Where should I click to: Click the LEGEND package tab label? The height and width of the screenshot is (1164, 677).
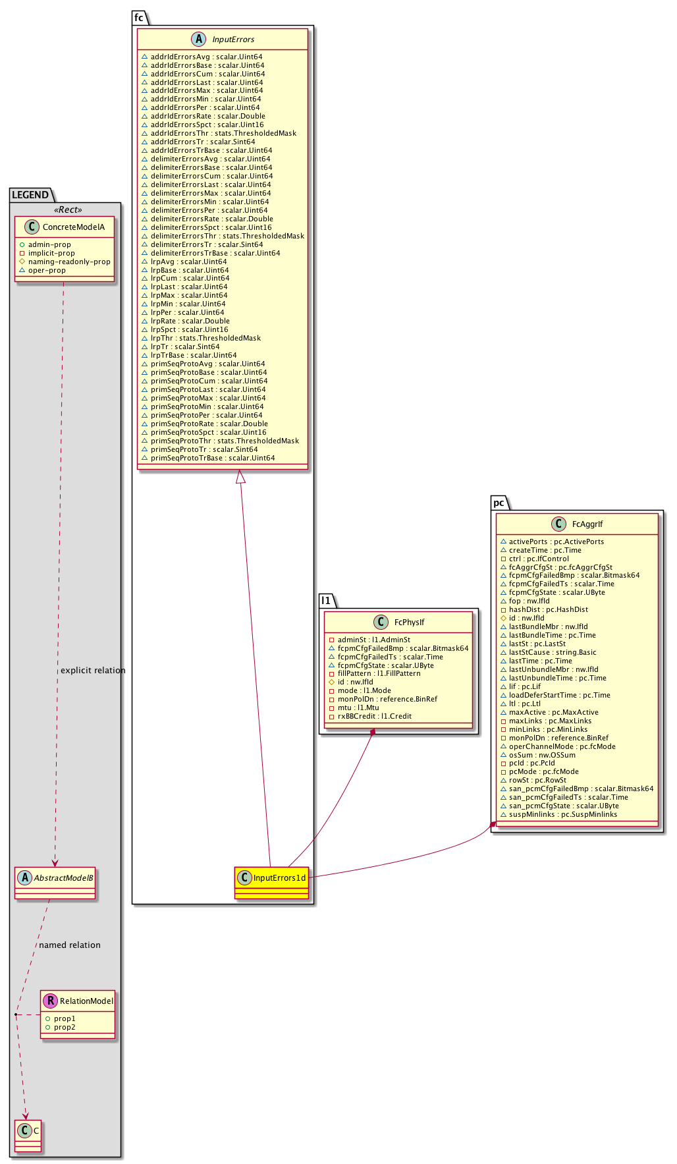[30, 195]
